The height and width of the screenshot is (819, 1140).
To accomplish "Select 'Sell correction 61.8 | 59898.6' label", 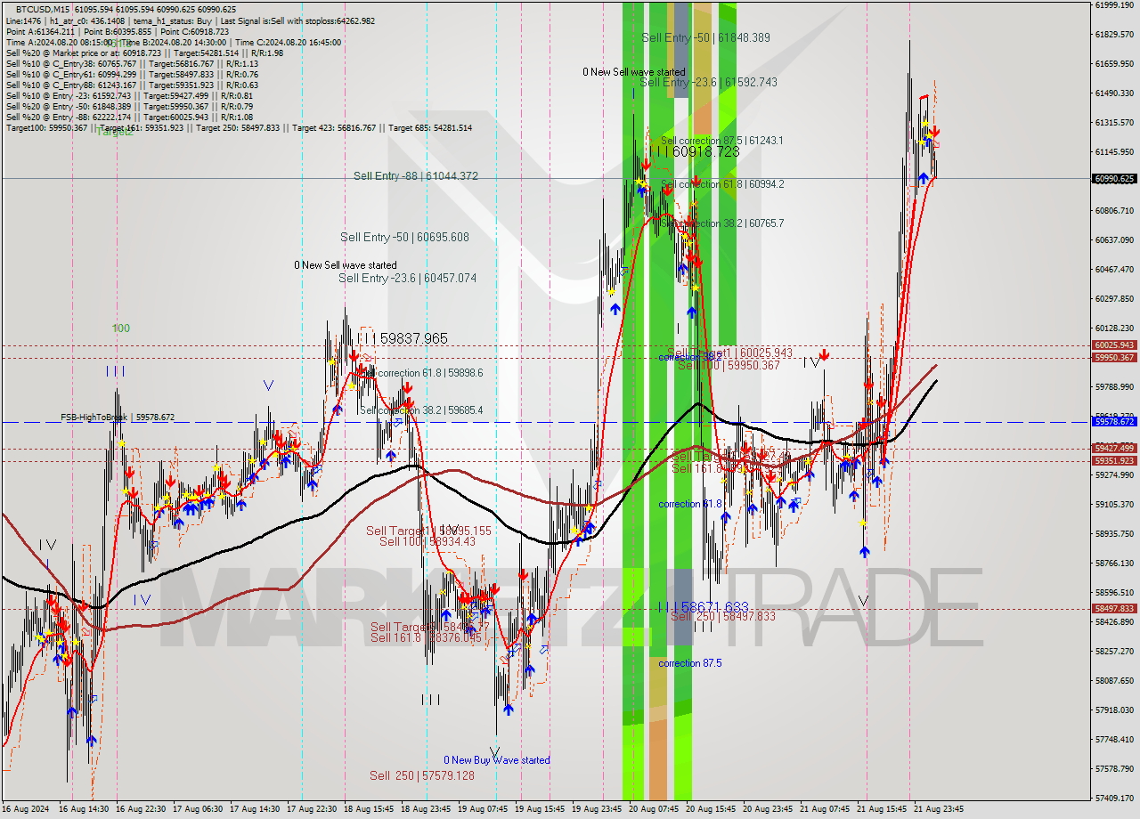I will pos(421,373).
